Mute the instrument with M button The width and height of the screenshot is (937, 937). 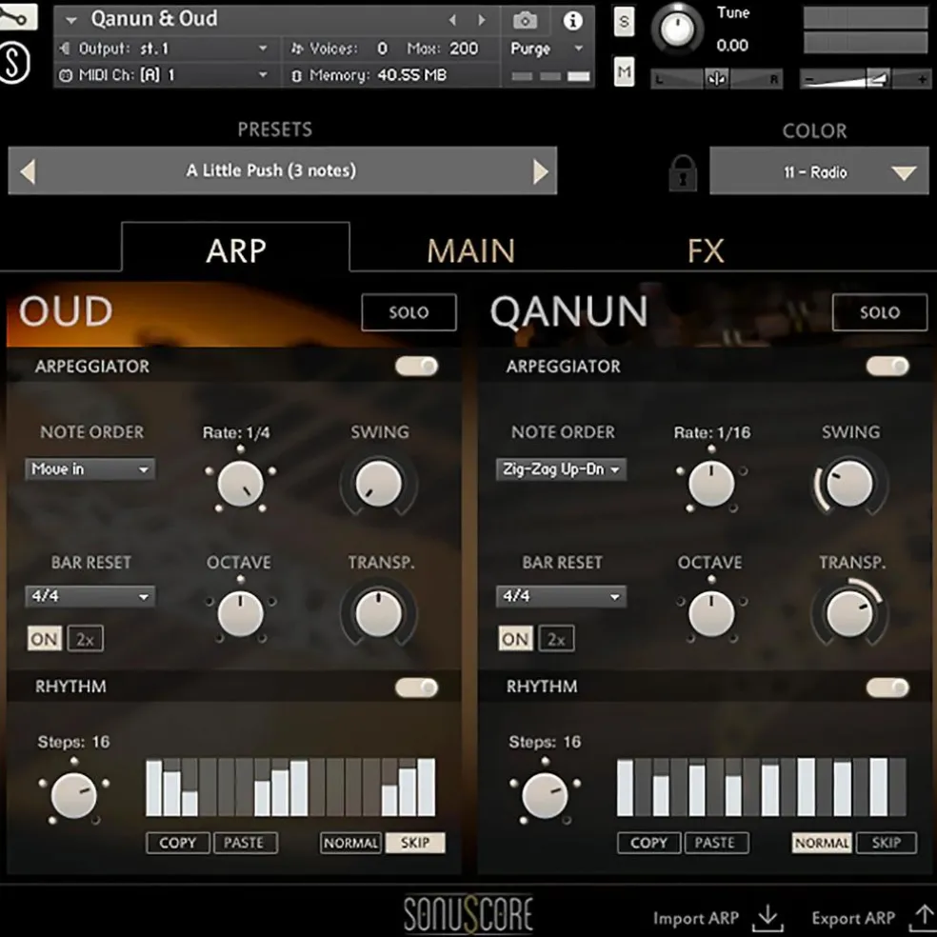(x=624, y=72)
